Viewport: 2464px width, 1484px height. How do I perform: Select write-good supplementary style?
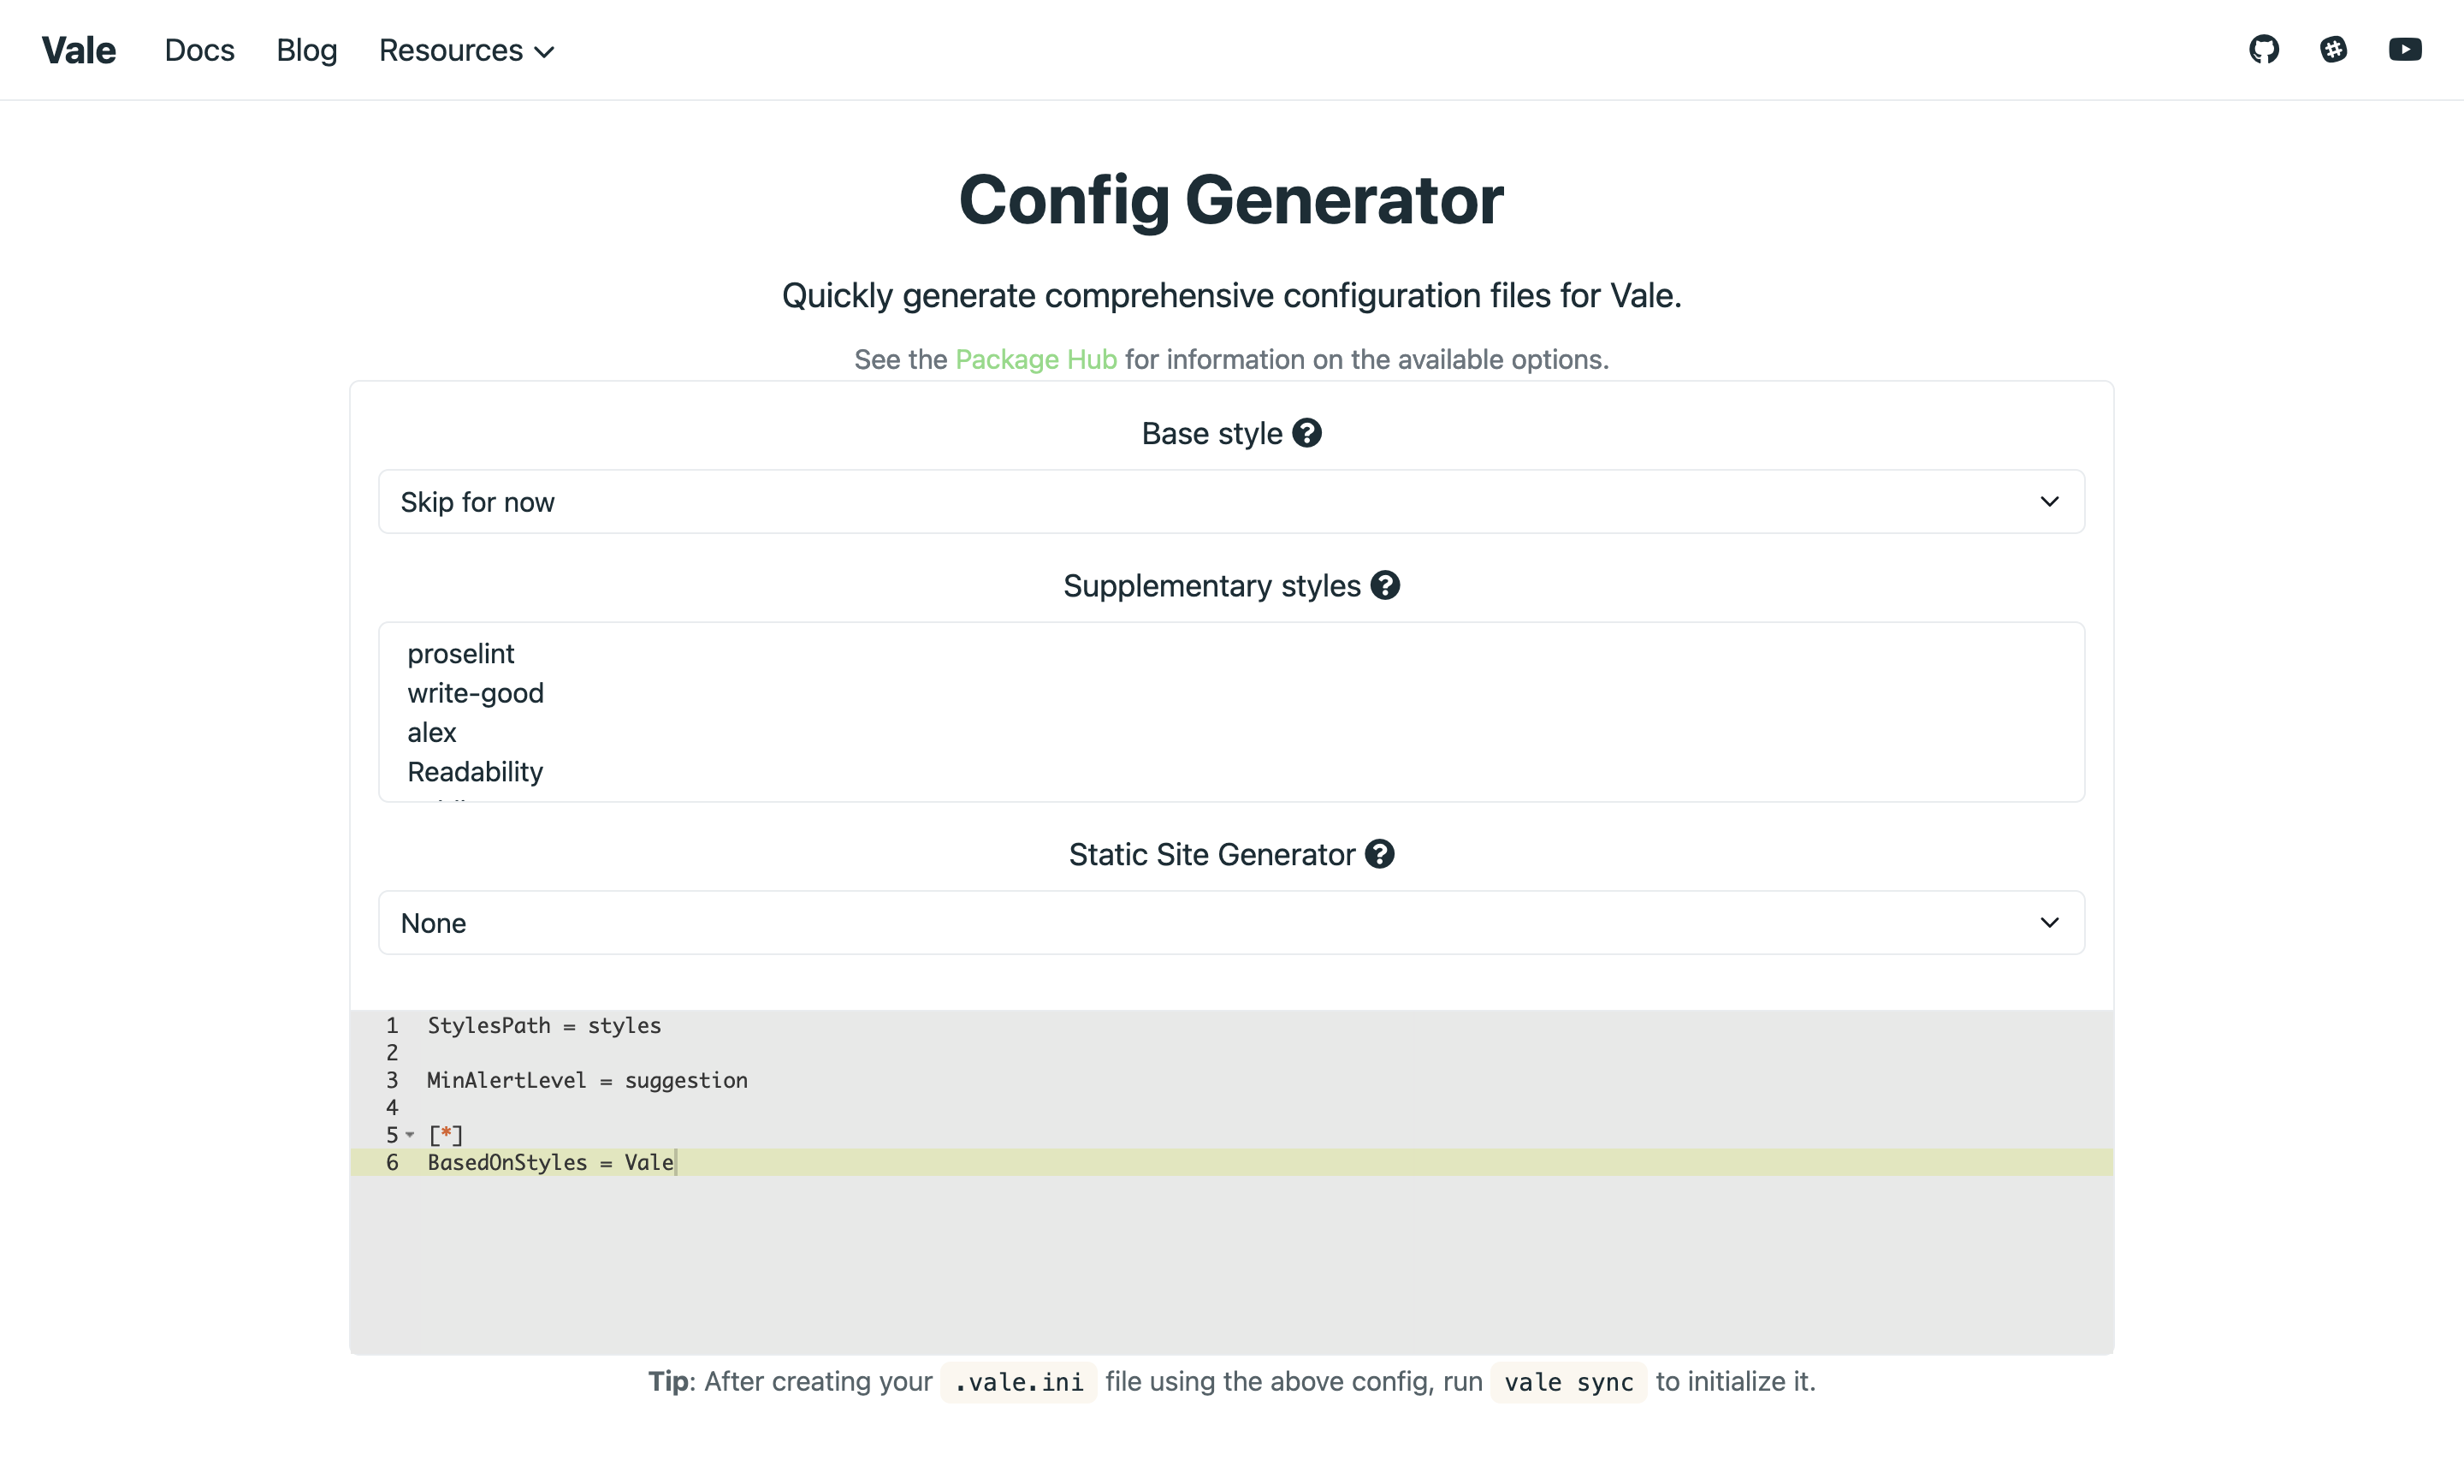[x=475, y=693]
